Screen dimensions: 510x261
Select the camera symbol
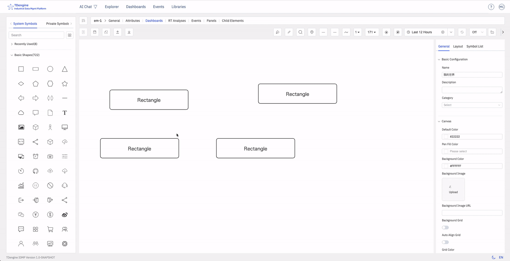click(50, 156)
